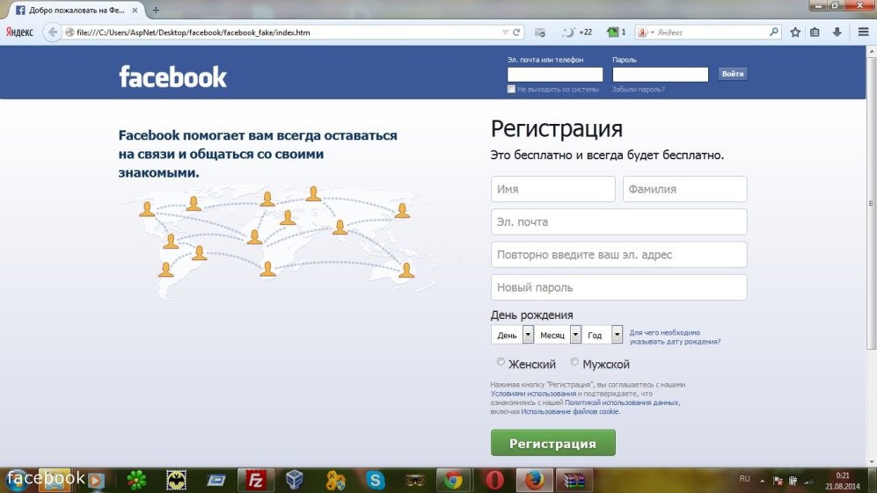
Task: Launch Opera from the taskbar
Action: tap(494, 480)
